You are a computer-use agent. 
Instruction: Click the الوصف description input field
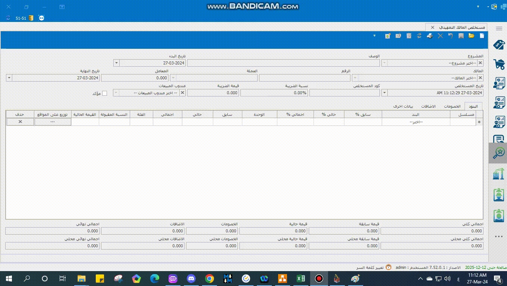coord(283,63)
